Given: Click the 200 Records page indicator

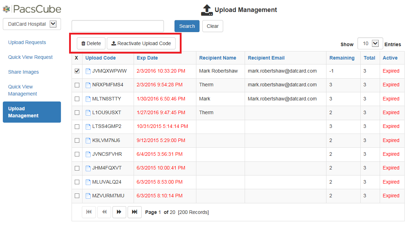Looking at the screenshot, I should 193,212.
